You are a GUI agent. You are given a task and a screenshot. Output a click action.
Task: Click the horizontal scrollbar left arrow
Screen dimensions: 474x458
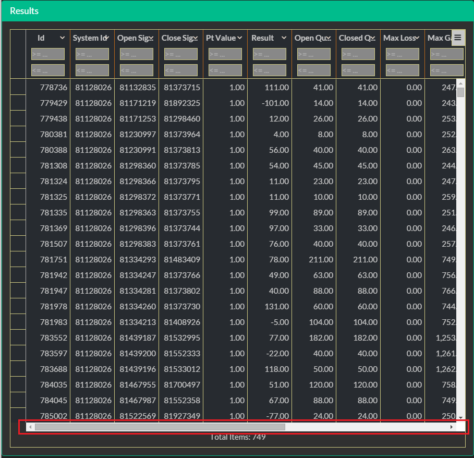coord(30,427)
